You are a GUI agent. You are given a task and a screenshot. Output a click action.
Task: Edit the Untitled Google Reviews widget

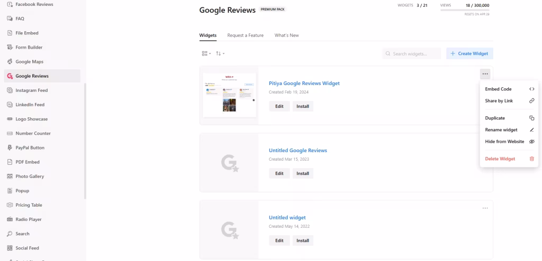coord(279,173)
